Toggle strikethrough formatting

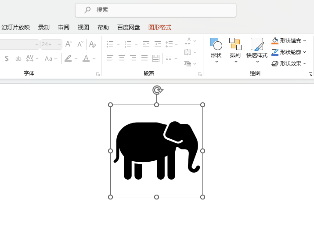18,59
